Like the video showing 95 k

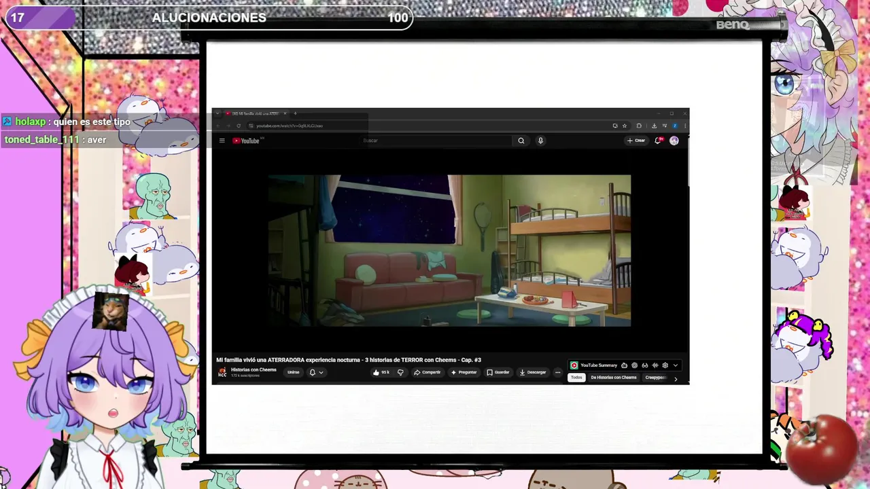click(x=381, y=372)
